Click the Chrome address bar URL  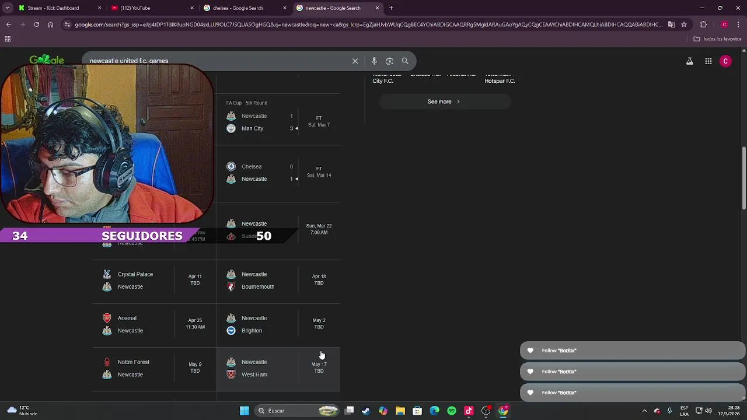pyautogui.click(x=368, y=24)
